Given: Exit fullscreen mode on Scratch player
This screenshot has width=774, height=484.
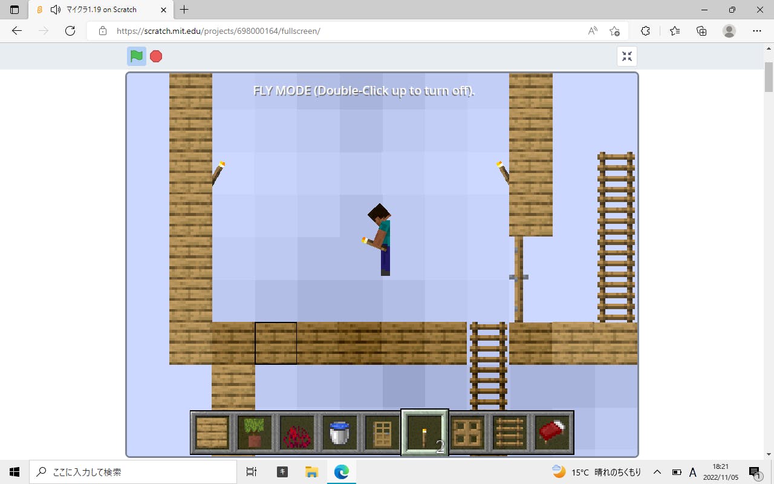Looking at the screenshot, I should 627,56.
